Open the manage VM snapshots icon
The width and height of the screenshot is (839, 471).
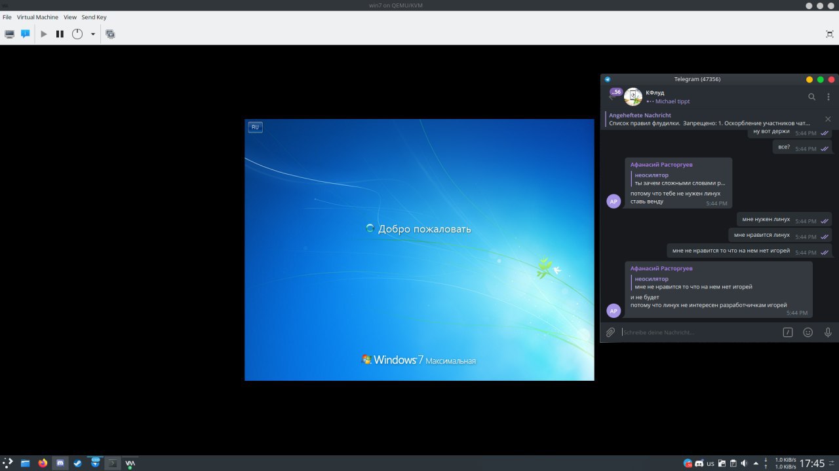[110, 34]
